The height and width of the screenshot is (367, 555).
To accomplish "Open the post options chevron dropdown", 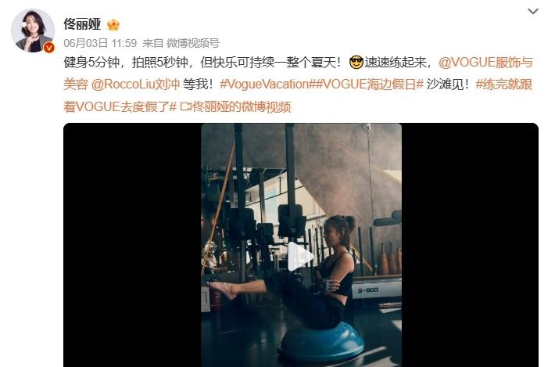I will click(532, 11).
